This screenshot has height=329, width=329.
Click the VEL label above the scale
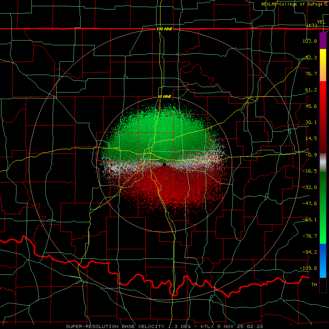pos(321,22)
